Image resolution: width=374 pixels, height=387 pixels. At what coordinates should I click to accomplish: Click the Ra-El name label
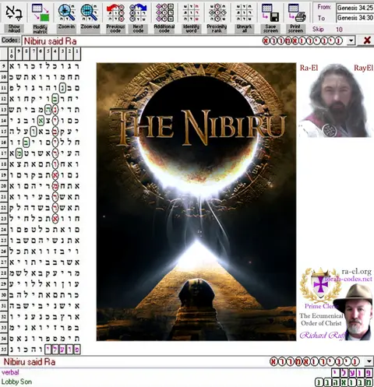(x=309, y=68)
